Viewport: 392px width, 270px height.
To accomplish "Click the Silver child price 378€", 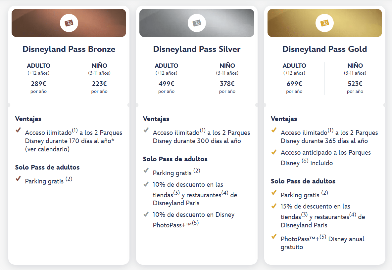I will point(227,84).
